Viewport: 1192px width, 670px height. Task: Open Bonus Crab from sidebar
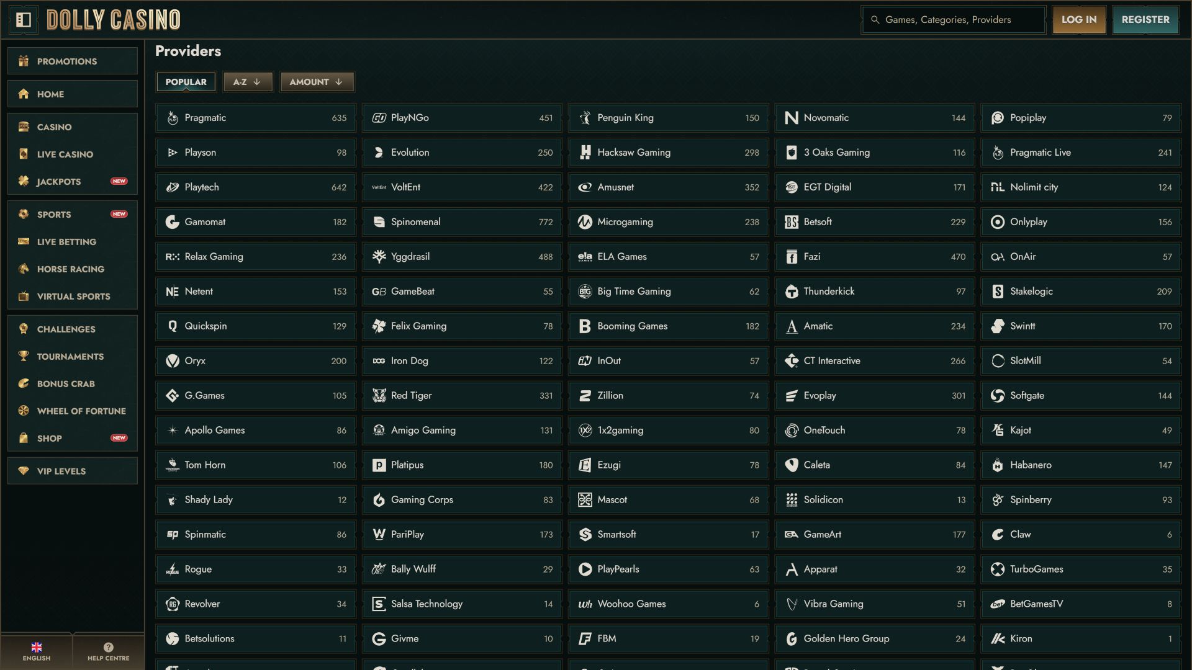point(73,383)
